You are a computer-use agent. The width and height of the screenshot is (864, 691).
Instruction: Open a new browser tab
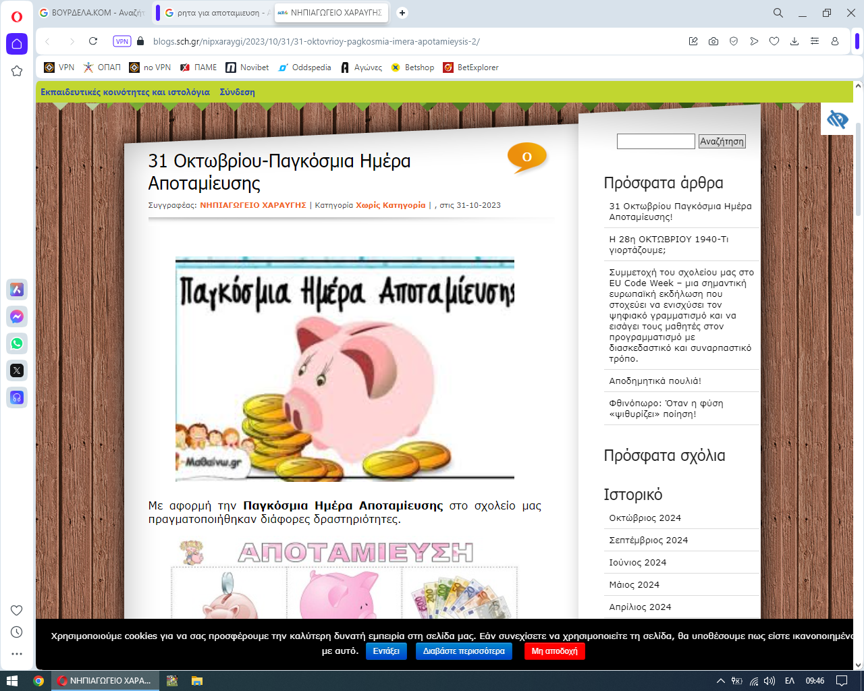402,13
